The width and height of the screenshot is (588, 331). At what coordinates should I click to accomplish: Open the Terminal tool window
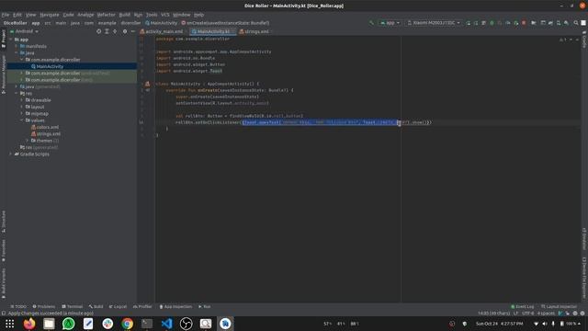tap(72, 306)
